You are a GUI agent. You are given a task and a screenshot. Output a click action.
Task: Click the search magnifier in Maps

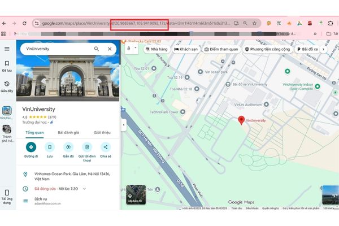(x=97, y=49)
